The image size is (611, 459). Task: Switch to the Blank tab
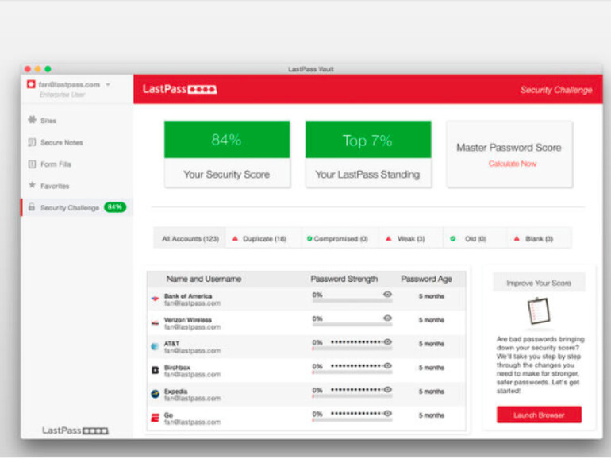[539, 239]
